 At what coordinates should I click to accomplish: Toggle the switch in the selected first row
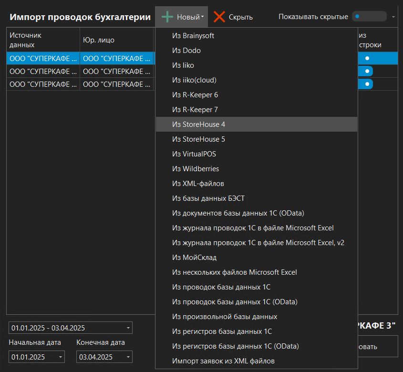coord(366,58)
